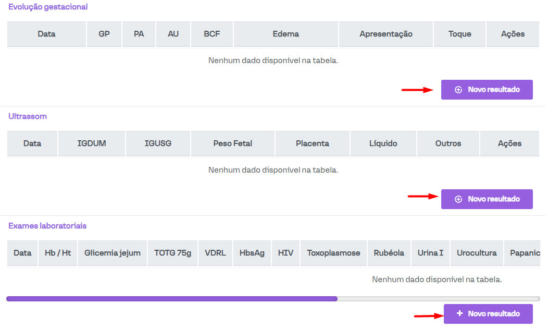Sort by Glicemia jejum column

tap(113, 253)
